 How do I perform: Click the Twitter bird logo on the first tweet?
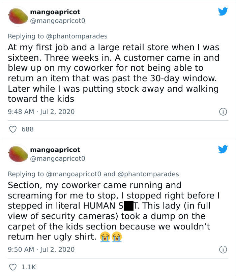point(223,11)
